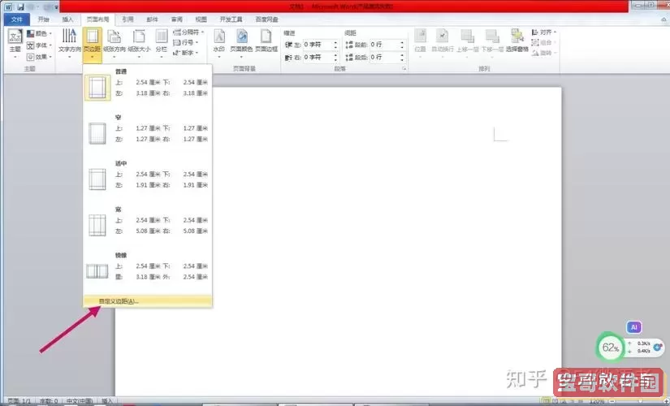Open the 百度网盘 tab

[266, 19]
